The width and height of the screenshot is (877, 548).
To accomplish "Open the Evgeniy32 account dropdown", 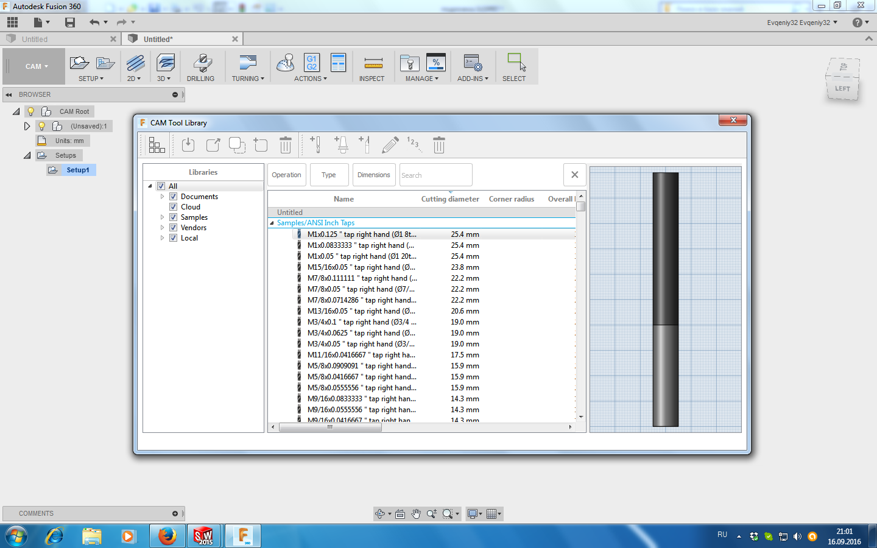I will click(x=802, y=23).
